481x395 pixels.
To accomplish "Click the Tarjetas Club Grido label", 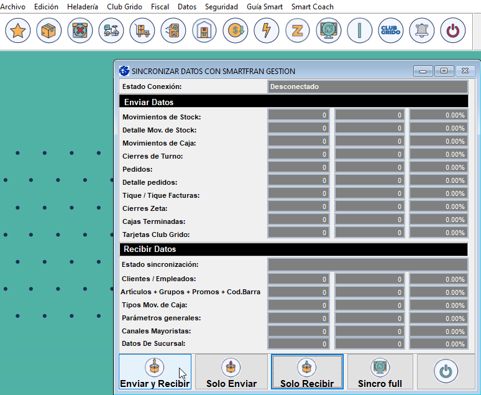I will pos(156,235).
